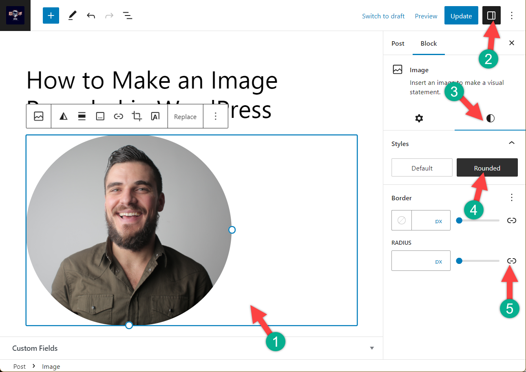The image size is (526, 372).
Task: Click the Update button
Action: point(461,16)
